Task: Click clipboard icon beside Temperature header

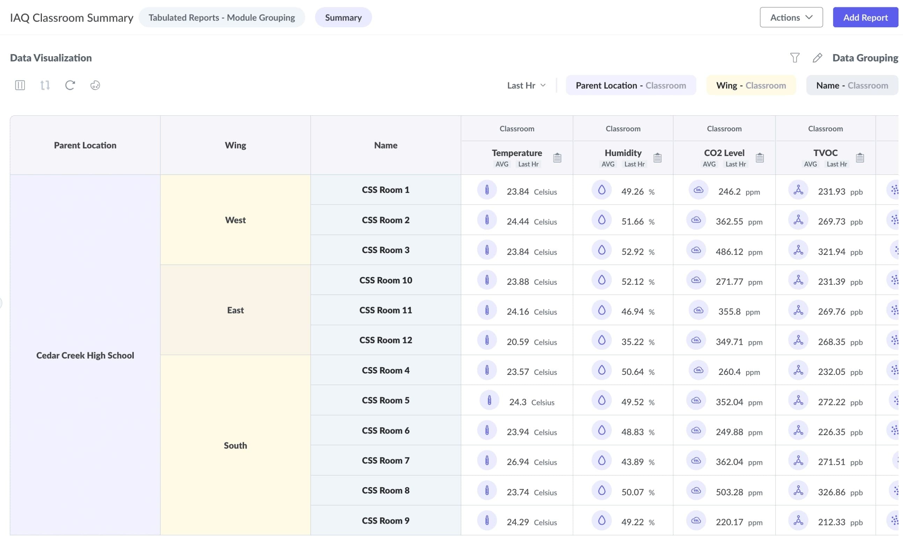Action: pyautogui.click(x=557, y=158)
